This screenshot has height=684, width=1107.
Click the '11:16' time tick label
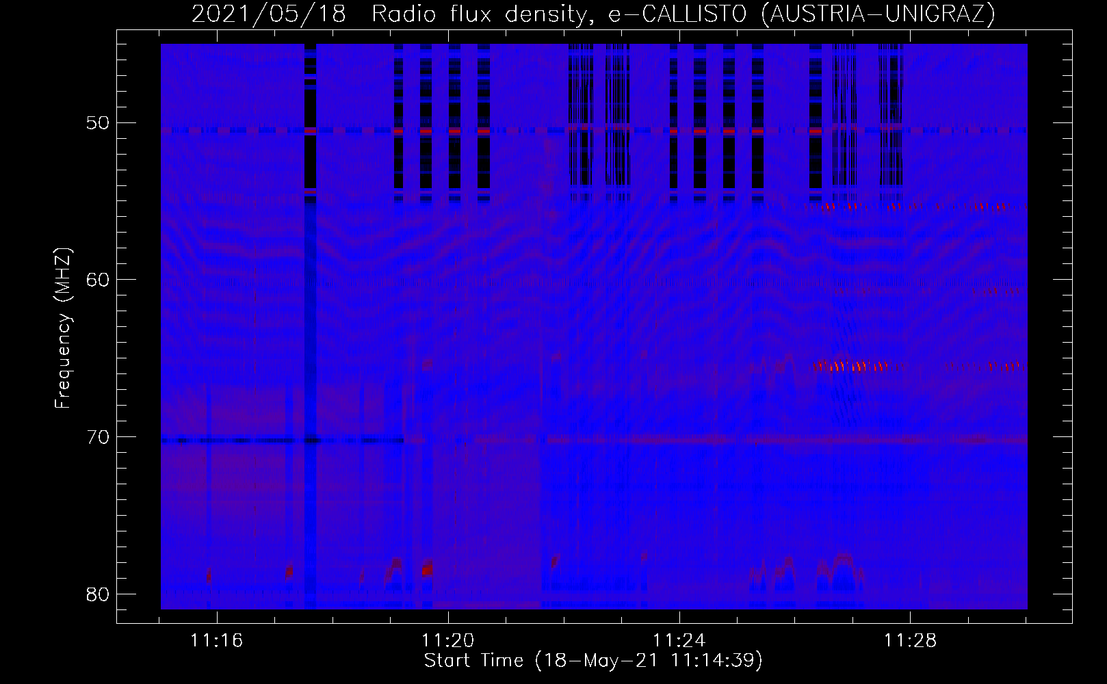[217, 641]
